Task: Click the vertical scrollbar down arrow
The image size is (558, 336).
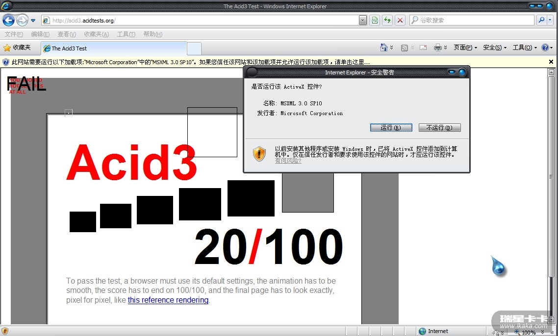Action: point(551,320)
